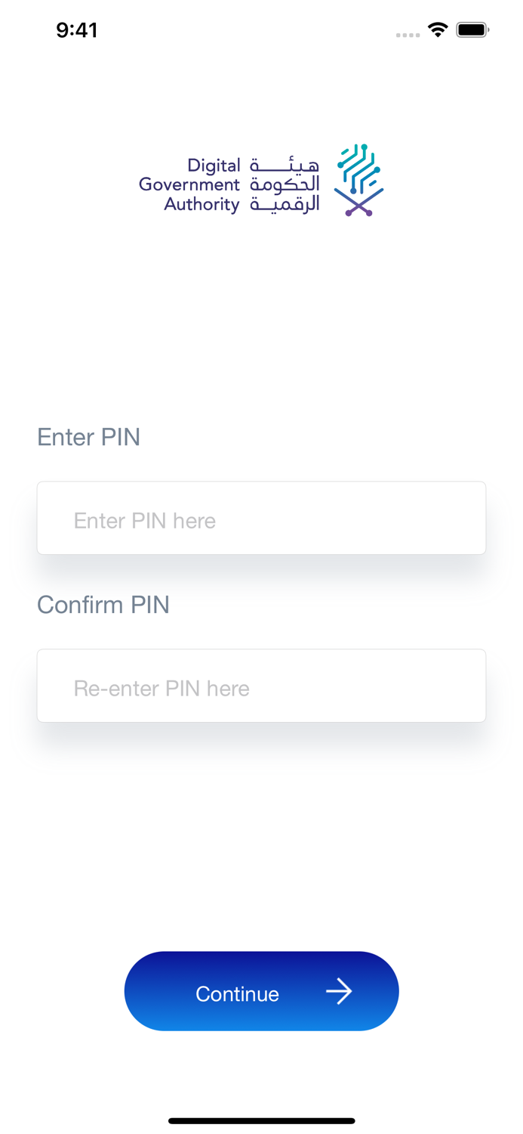Tap the Enter PIN placeholder text
The image size is (523, 1134).
point(144,520)
